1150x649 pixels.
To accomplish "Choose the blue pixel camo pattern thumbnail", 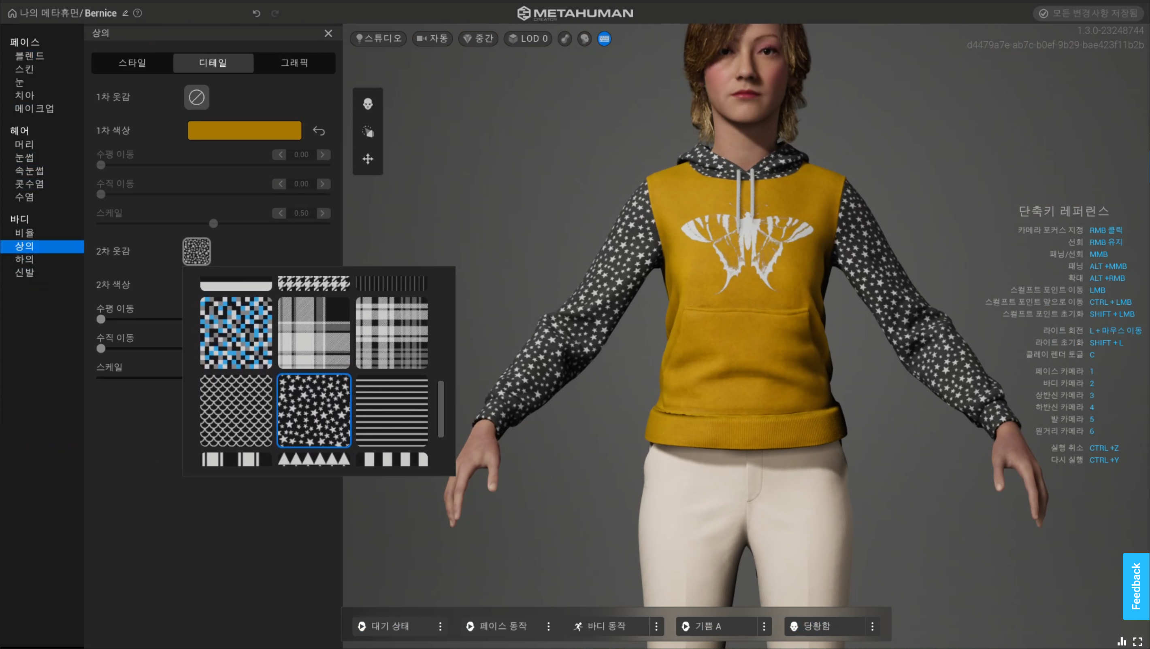I will point(236,333).
